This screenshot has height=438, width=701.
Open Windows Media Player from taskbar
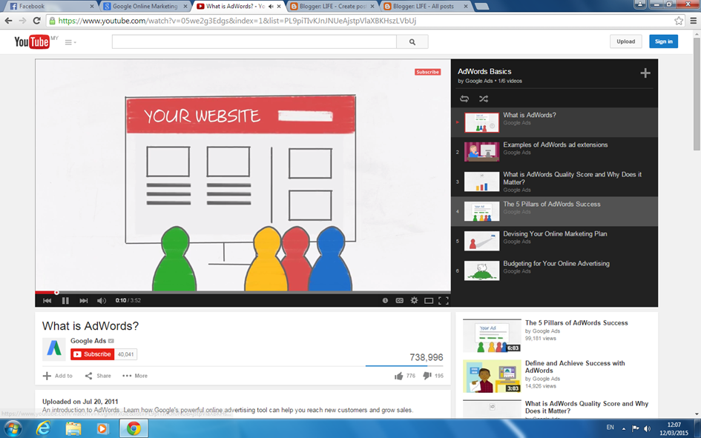pos(102,428)
